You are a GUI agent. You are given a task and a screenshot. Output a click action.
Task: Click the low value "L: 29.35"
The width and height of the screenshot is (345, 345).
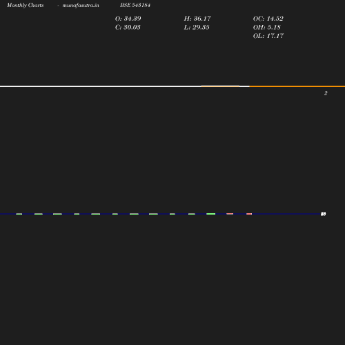(197, 27)
